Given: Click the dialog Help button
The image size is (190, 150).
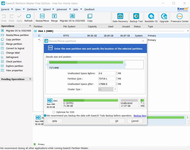Looking at the screenshot, I should coord(55,121).
